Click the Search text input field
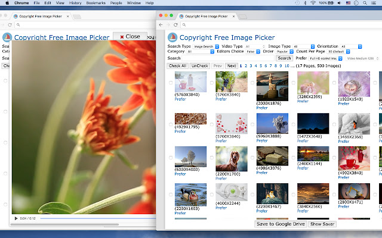Viewport: 382px width, 238px height. coord(228,58)
